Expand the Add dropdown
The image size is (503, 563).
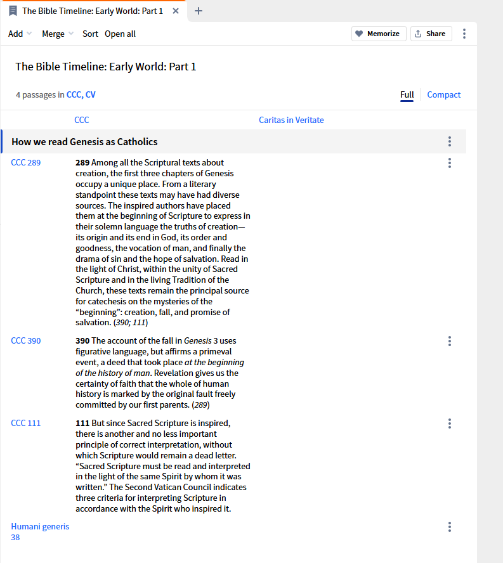coord(20,34)
